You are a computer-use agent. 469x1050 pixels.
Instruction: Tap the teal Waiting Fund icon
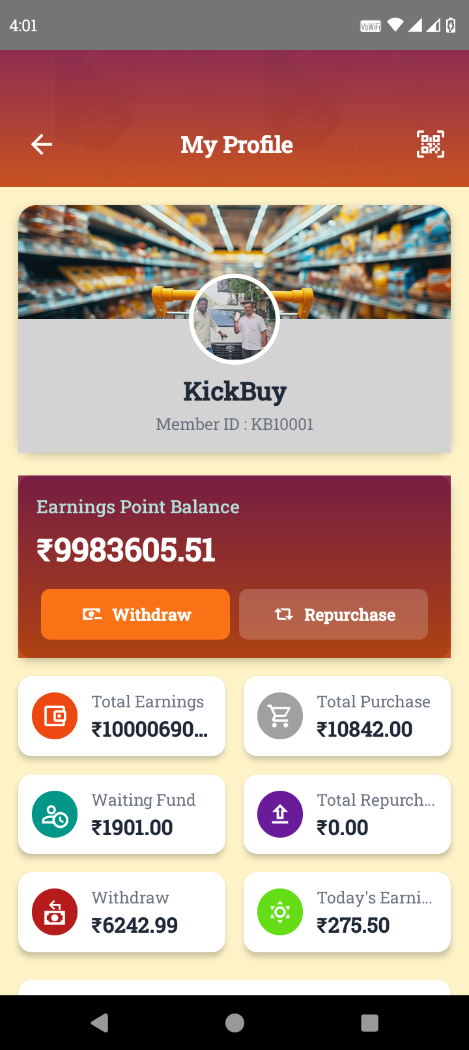[55, 814]
